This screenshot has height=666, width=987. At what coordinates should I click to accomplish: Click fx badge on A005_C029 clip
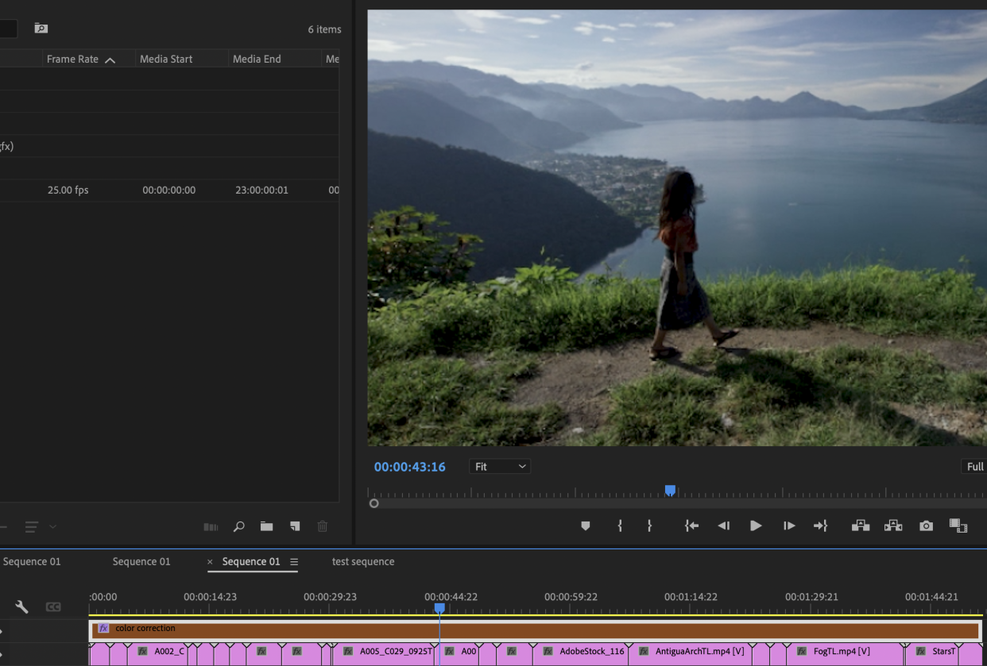click(x=348, y=651)
